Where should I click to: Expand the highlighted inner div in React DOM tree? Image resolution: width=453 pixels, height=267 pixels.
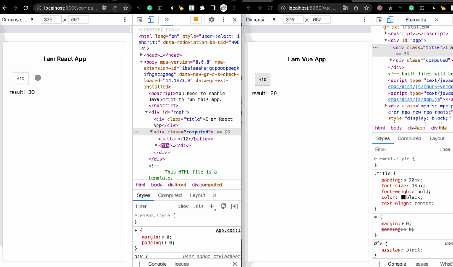[x=156, y=145]
